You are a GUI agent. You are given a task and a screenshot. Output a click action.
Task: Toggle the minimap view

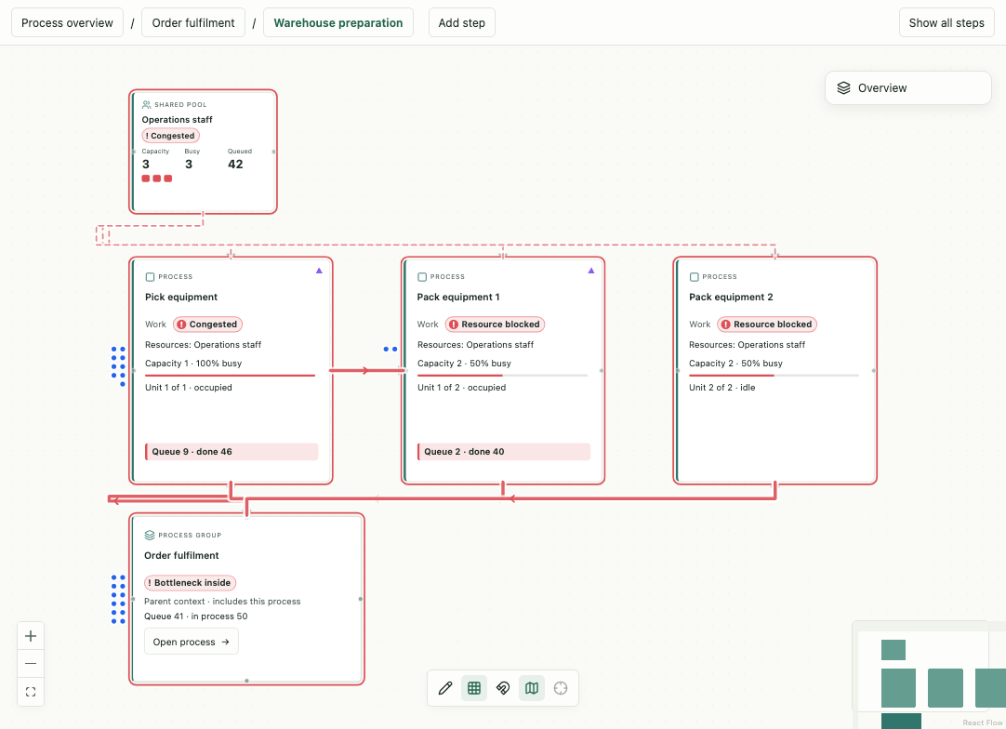(532, 688)
